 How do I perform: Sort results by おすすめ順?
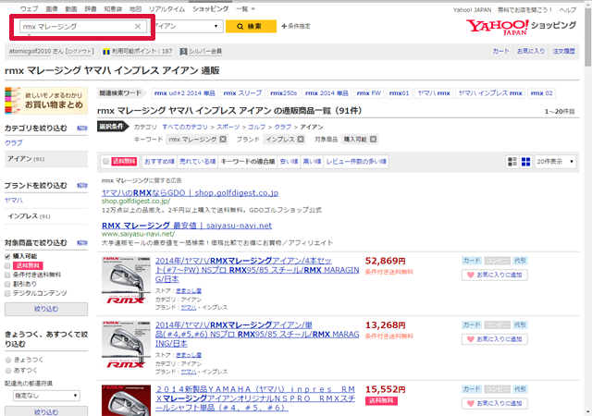click(159, 162)
